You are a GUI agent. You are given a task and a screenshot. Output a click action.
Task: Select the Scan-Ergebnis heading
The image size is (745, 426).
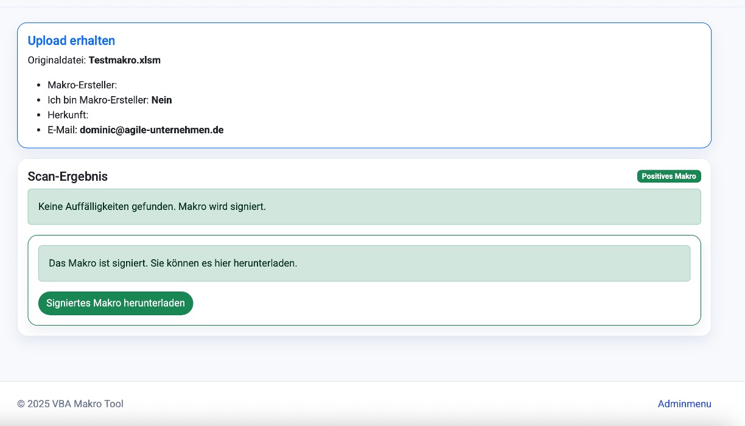(68, 176)
